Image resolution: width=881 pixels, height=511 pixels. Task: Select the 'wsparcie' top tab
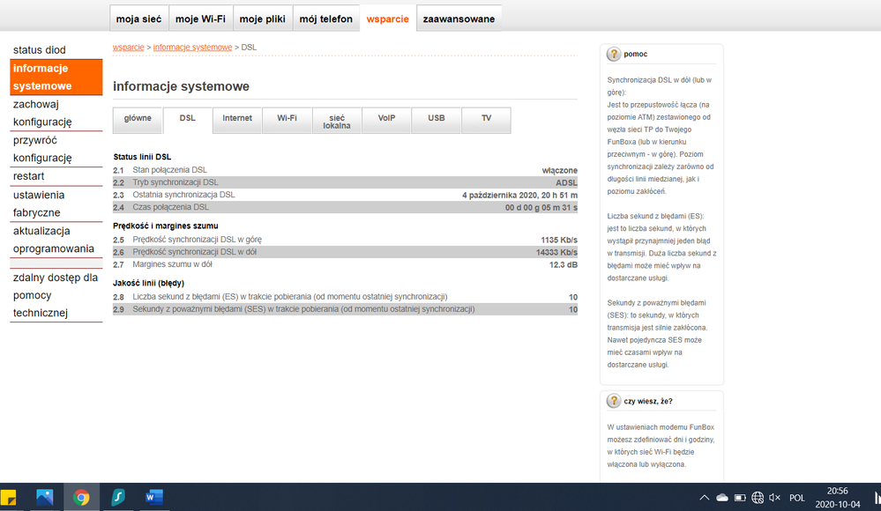click(388, 19)
